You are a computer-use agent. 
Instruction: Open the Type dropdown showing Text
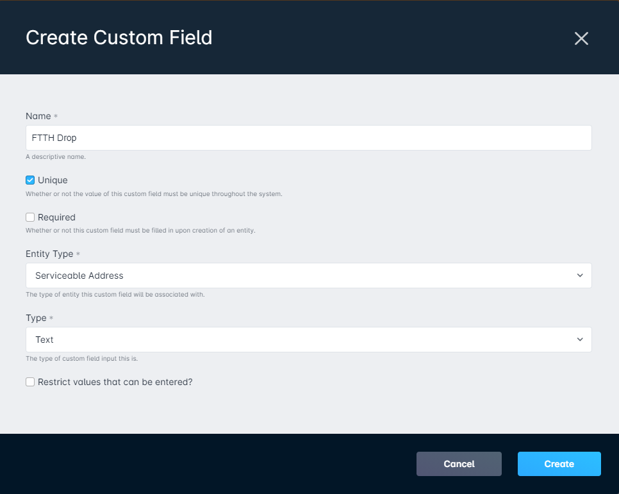tap(309, 340)
